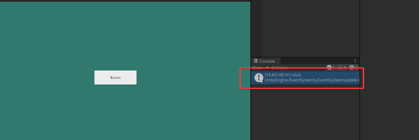The width and height of the screenshot is (419, 140).
Task: Toggle Collapse in the Console toolbar
Action: pyautogui.click(x=280, y=67)
